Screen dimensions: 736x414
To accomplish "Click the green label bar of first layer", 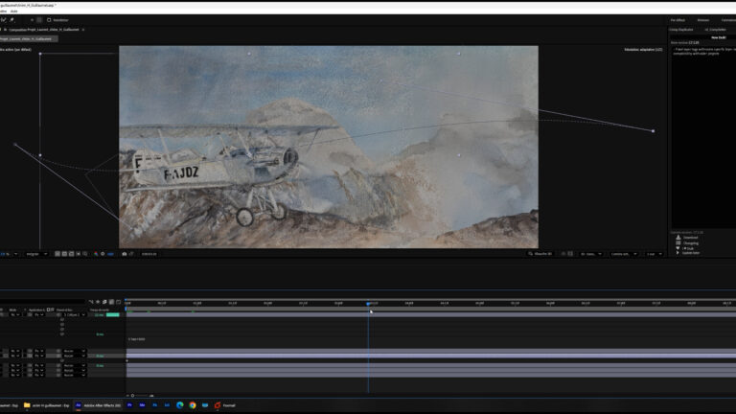I will [113, 315].
